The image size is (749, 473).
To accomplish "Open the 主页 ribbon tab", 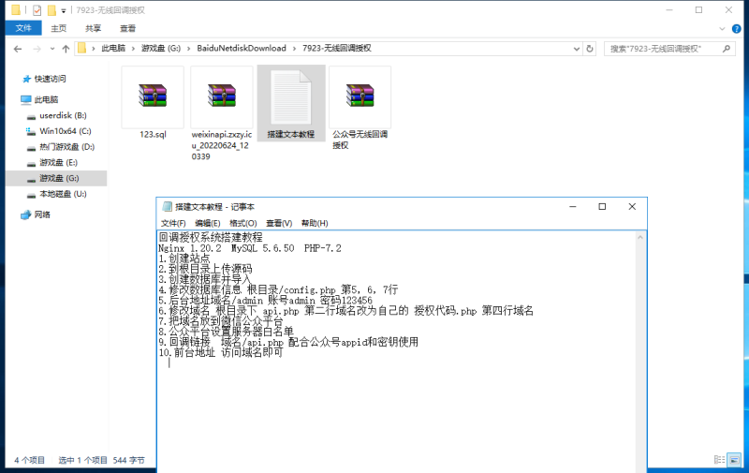I will (x=59, y=28).
